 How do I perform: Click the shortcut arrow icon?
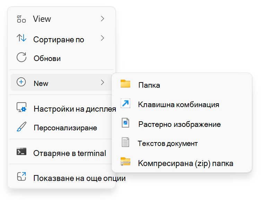pos(125,103)
